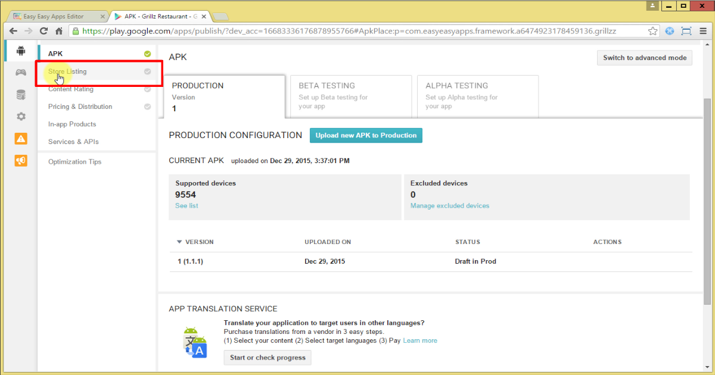Open Announcements via the megaphone icon
The width and height of the screenshot is (715, 375).
pyautogui.click(x=21, y=160)
